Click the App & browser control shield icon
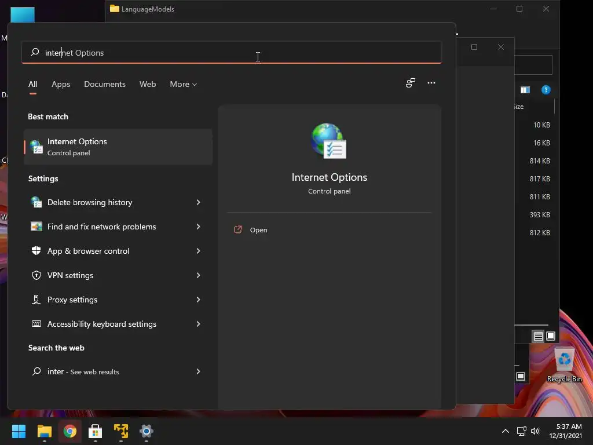The height and width of the screenshot is (445, 593). pyautogui.click(x=36, y=250)
